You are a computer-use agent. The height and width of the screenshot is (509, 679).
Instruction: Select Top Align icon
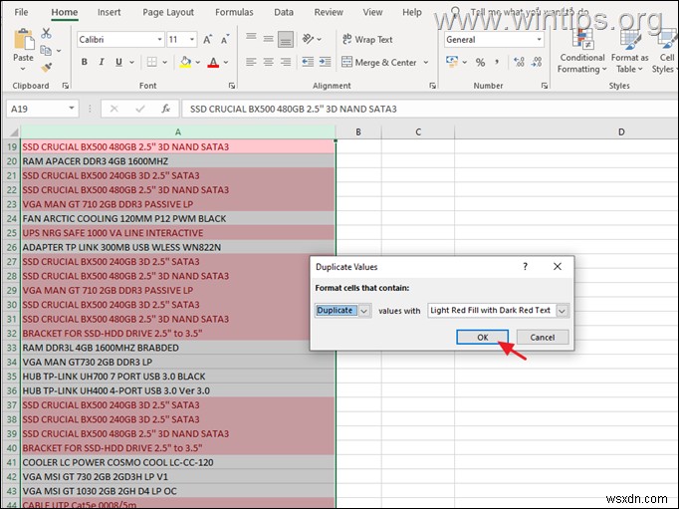(x=251, y=38)
